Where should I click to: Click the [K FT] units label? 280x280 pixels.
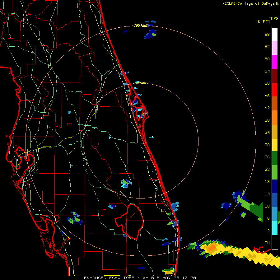(263, 22)
